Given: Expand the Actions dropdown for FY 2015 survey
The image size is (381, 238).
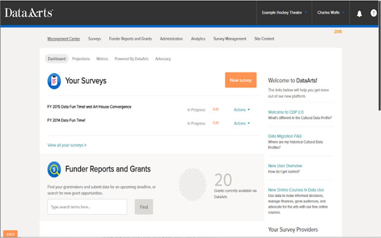Looking at the screenshot, I should [241, 110].
